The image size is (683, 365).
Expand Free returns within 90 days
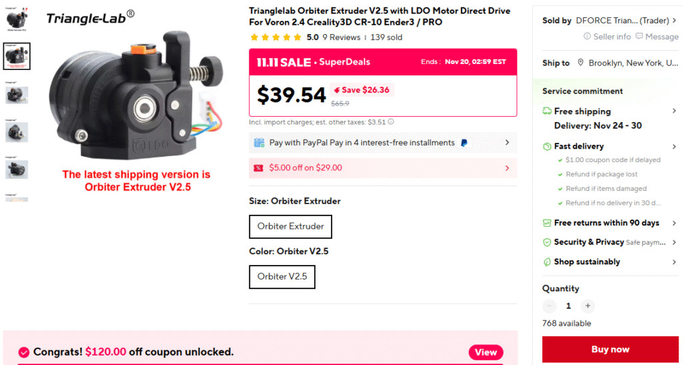point(674,223)
